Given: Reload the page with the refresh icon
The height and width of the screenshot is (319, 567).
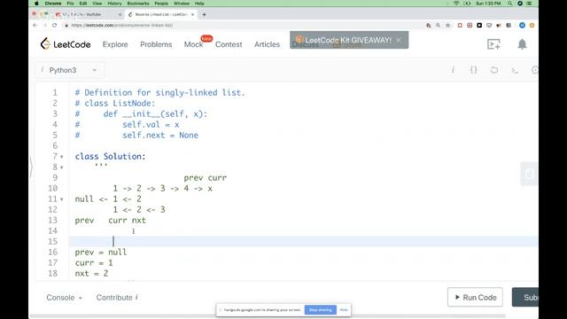Looking at the screenshot, I should pos(55,26).
